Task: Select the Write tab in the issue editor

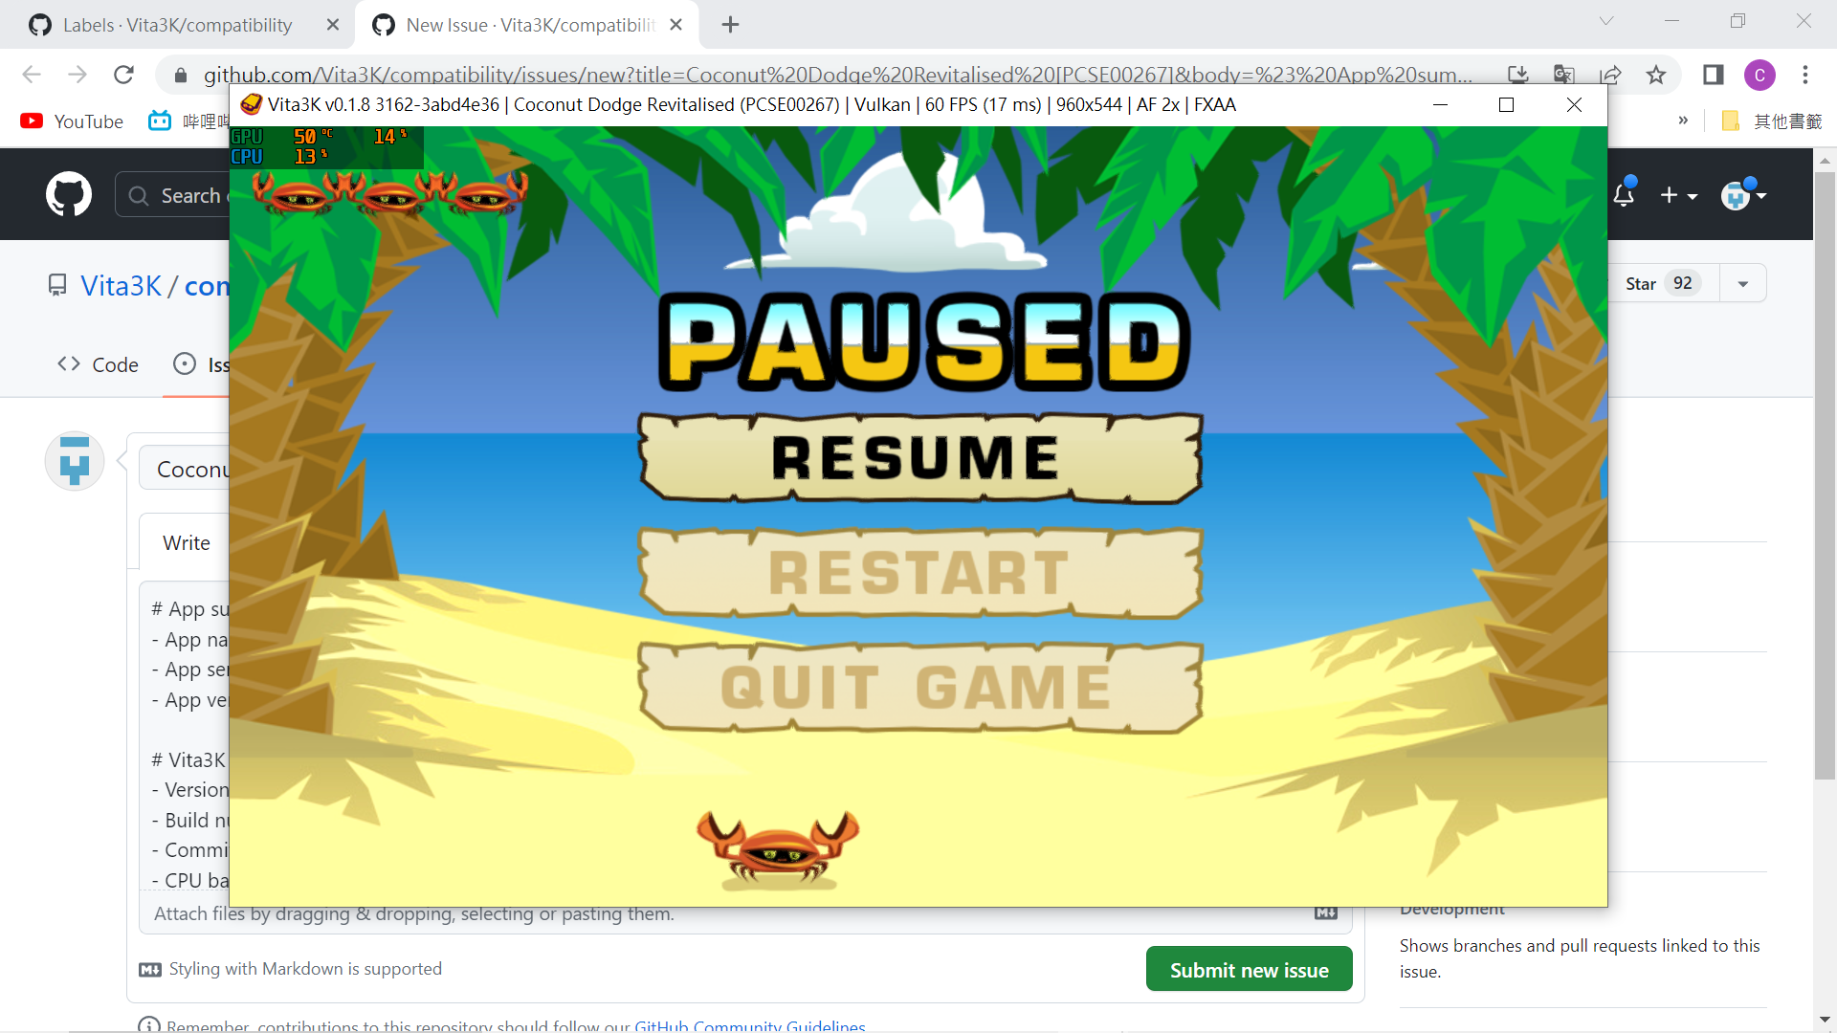Action: click(x=186, y=542)
